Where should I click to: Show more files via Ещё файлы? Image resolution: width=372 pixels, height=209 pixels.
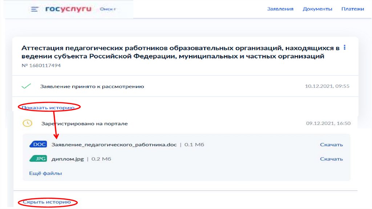[x=45, y=173]
